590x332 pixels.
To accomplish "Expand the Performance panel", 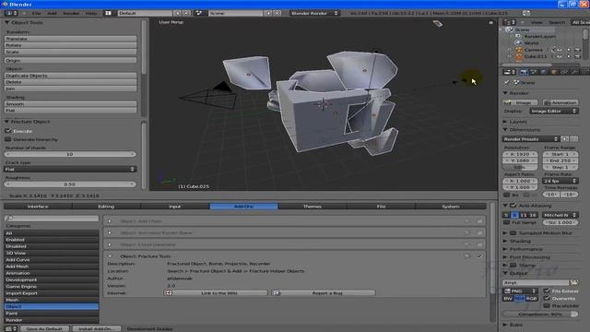I will coord(505,249).
